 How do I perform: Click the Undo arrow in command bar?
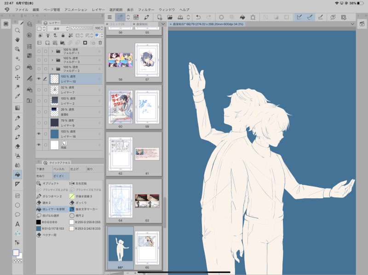[198, 17]
